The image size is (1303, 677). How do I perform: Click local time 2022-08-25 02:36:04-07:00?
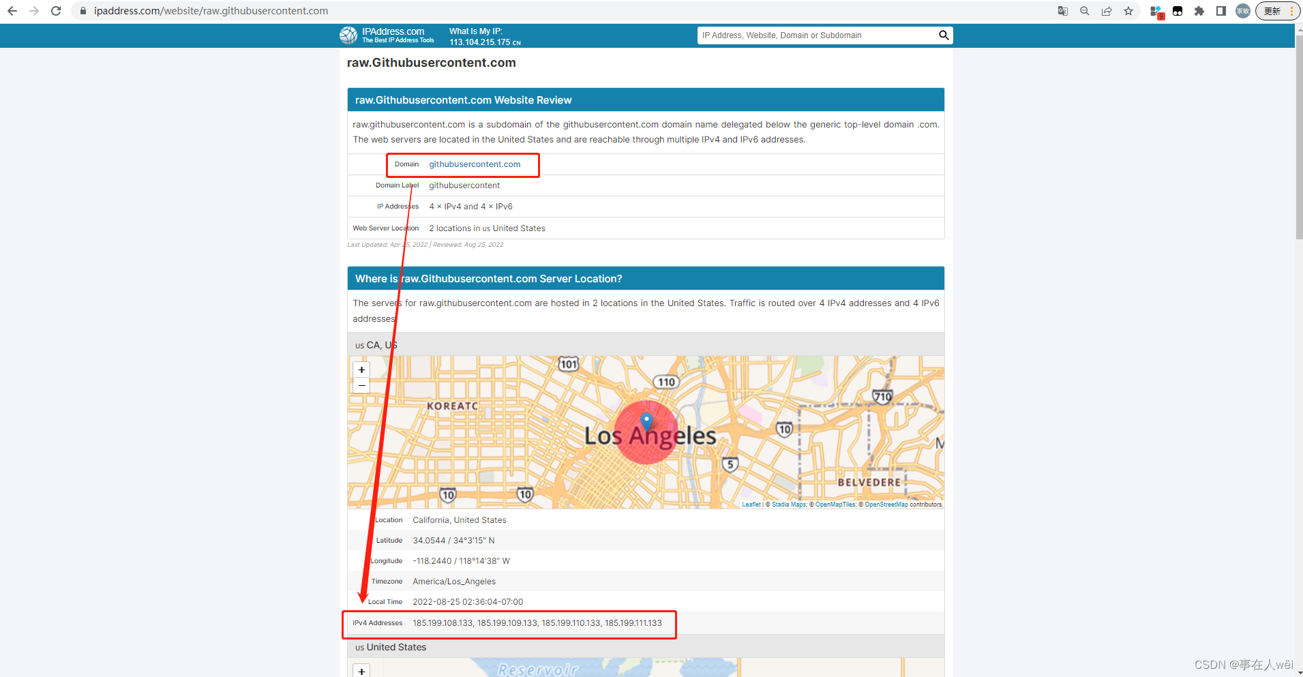click(468, 602)
